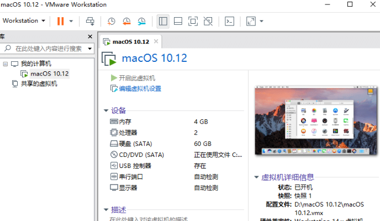380x221 pixels.
Task: Open the 硬盘 (SATA) device entry
Action: [x=135, y=144]
